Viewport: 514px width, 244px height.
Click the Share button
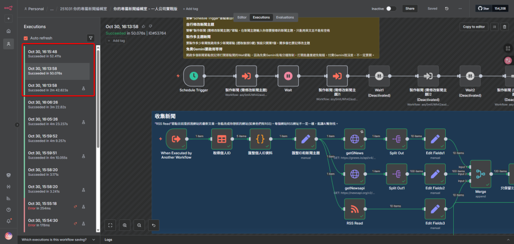pos(410,9)
